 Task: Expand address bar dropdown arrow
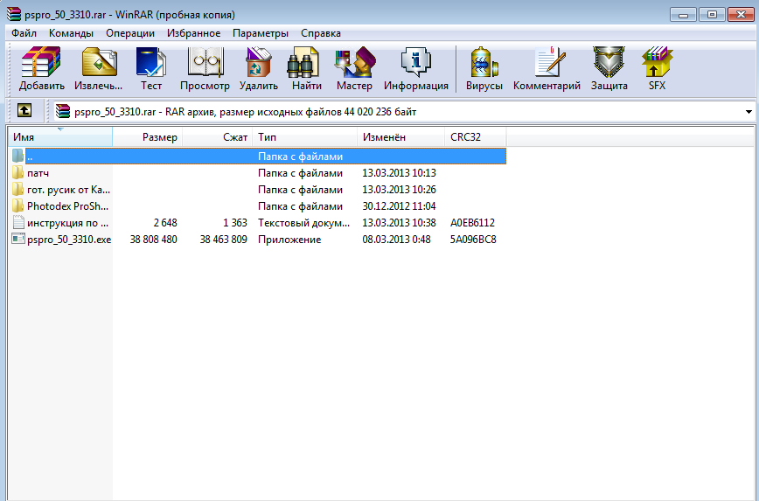click(x=749, y=112)
